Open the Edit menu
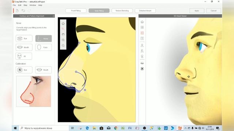Screen dimensions: 234x131 pyautogui.click(x=19, y=5)
